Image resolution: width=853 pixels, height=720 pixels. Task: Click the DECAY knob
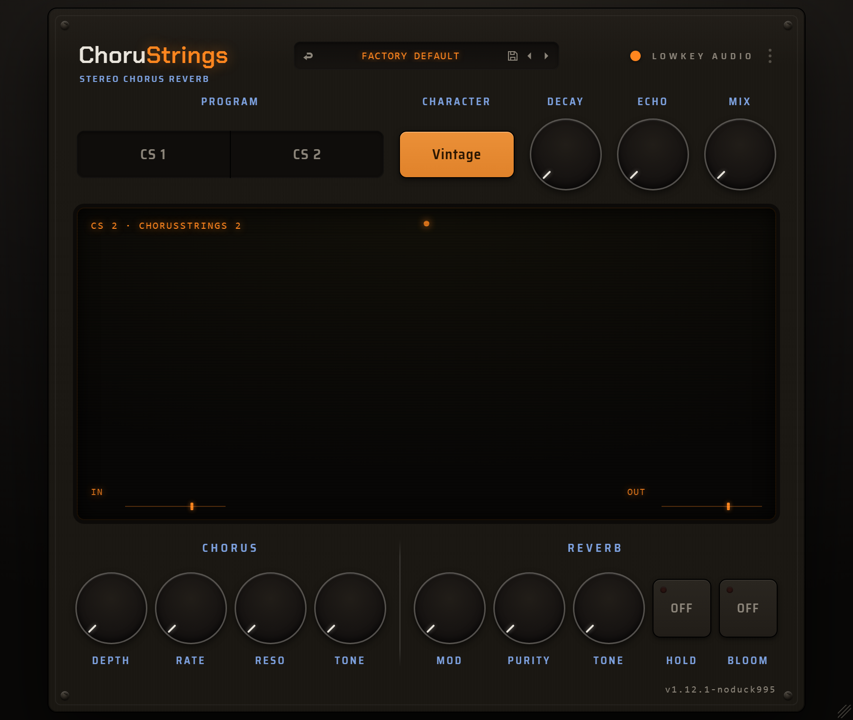point(566,154)
